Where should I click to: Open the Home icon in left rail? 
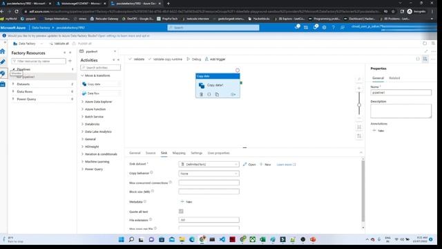point(3,51)
